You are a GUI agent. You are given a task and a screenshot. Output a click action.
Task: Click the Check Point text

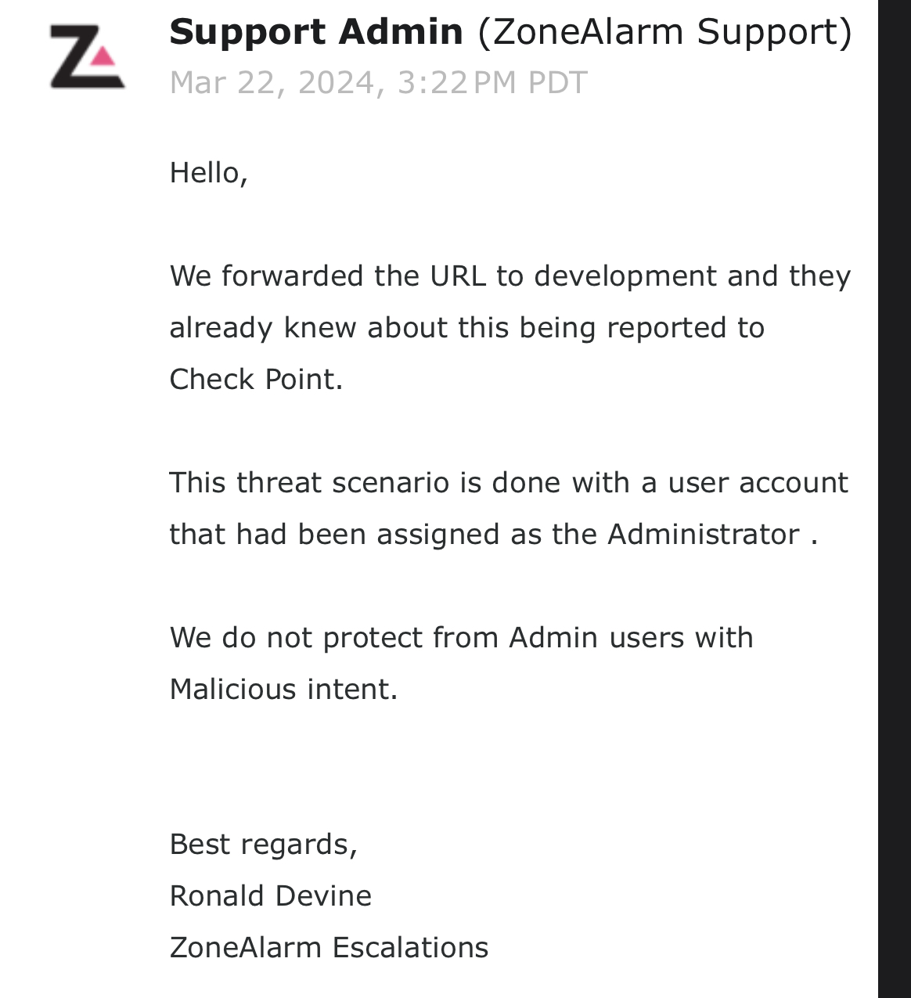point(256,380)
